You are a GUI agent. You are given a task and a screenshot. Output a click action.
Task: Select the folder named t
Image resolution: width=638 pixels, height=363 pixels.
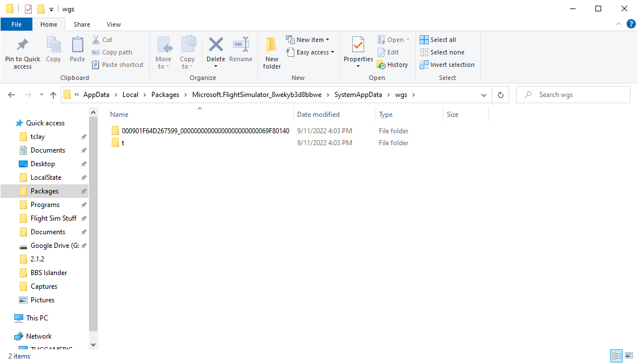click(122, 143)
